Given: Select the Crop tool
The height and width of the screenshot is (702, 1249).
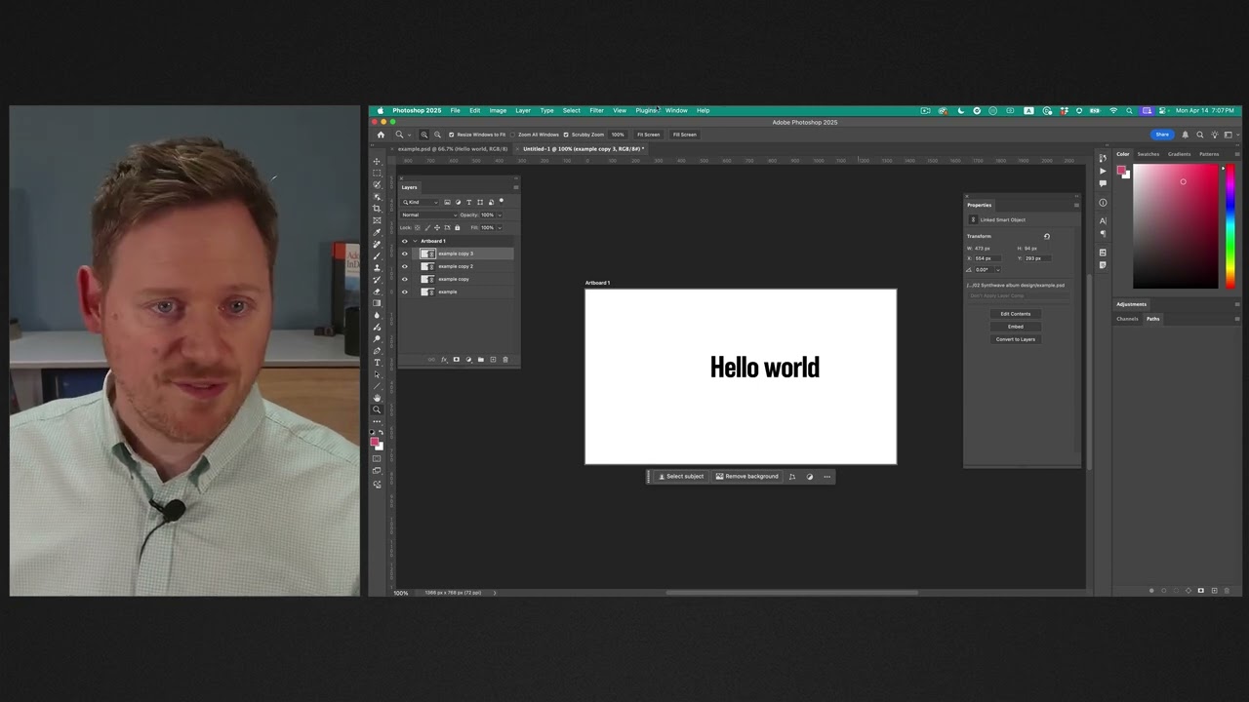Looking at the screenshot, I should click(x=377, y=209).
